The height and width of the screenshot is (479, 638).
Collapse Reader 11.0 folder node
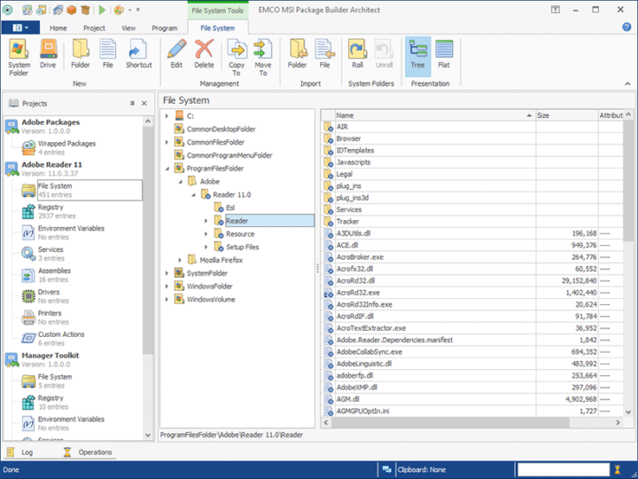point(193,194)
